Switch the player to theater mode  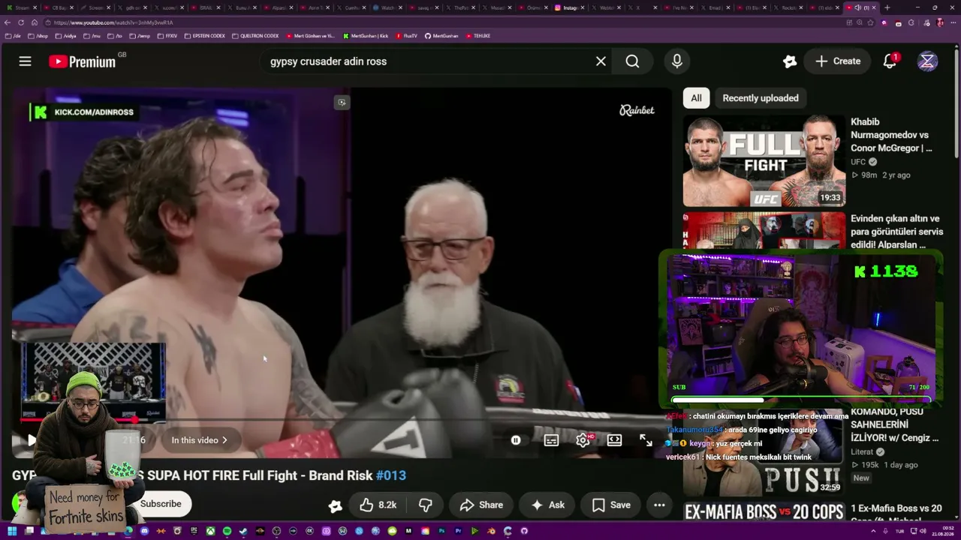[x=614, y=440]
